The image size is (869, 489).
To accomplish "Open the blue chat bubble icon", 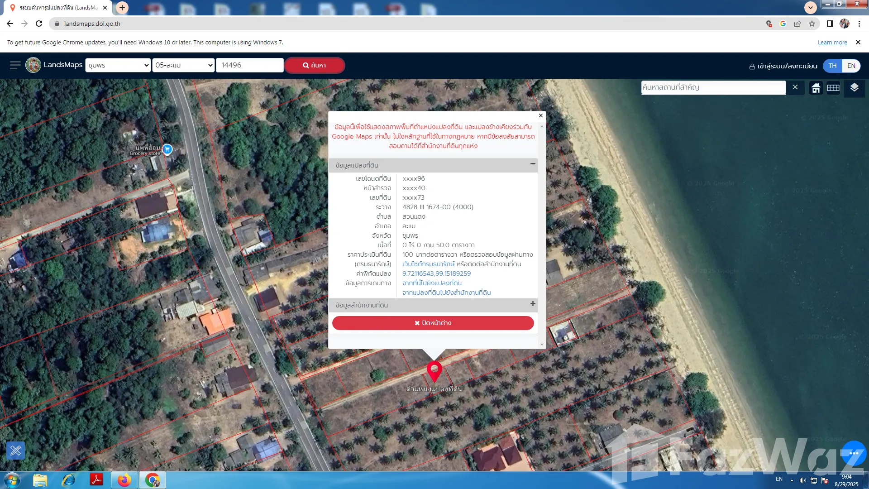I will tap(854, 453).
